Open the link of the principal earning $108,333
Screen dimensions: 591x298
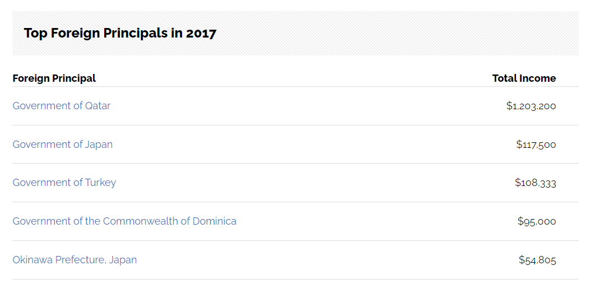64,183
